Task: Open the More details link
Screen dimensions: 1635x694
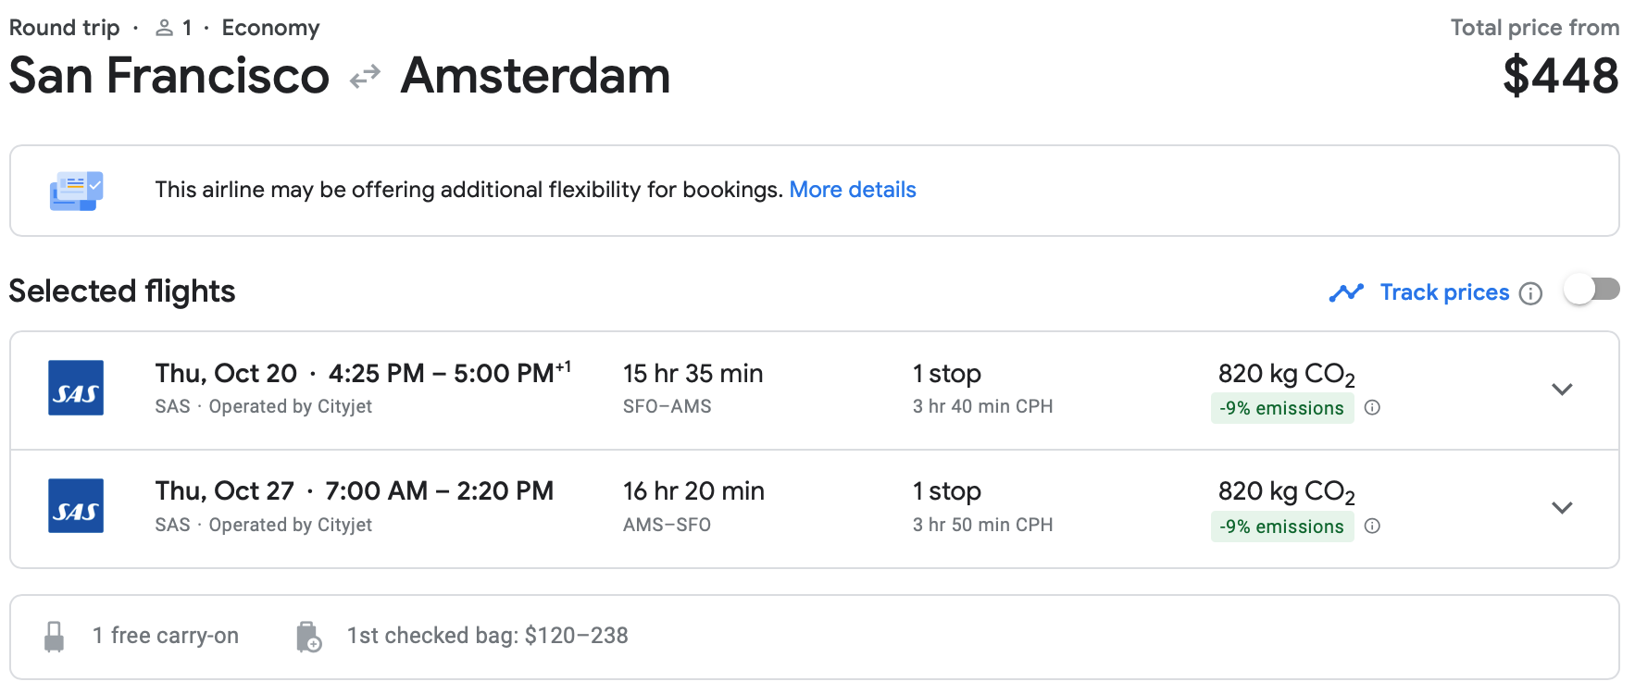Action: coord(852,190)
